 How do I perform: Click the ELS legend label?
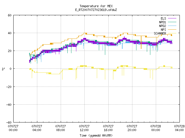click(x=163, y=18)
